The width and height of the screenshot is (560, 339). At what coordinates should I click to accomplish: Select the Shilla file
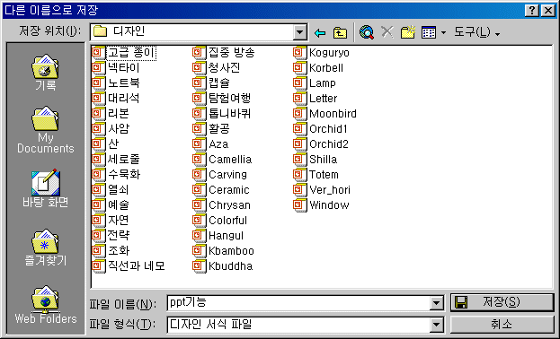point(316,160)
